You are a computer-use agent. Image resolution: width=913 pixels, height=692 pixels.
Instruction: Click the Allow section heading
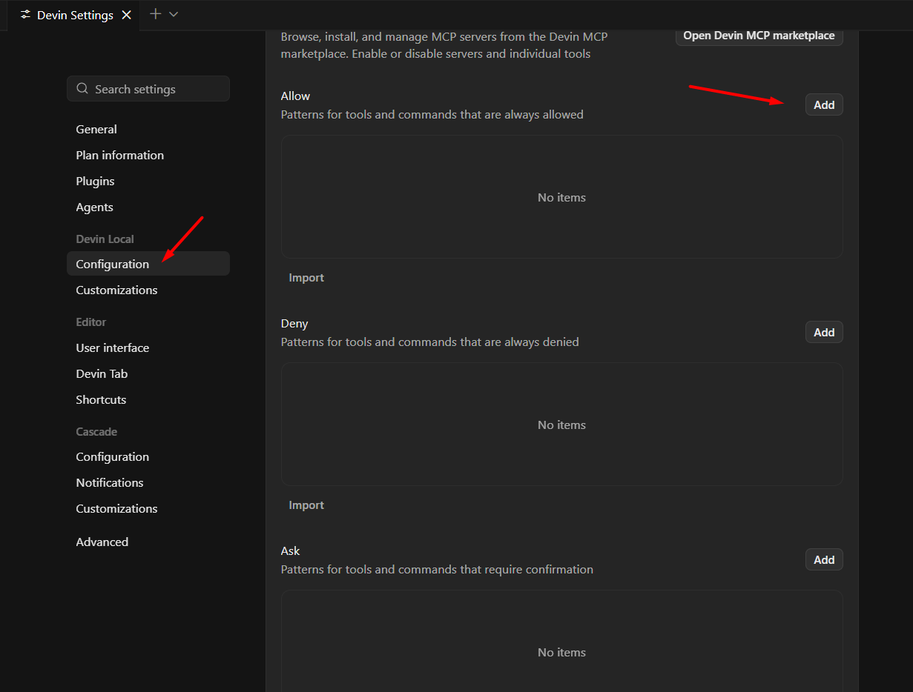[x=295, y=96]
